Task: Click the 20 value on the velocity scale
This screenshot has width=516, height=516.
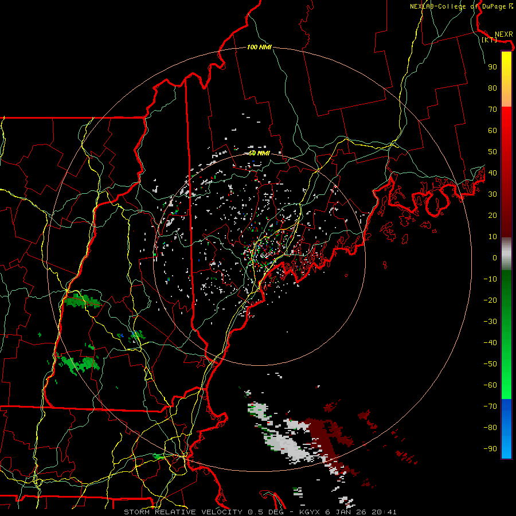Action: coord(492,215)
